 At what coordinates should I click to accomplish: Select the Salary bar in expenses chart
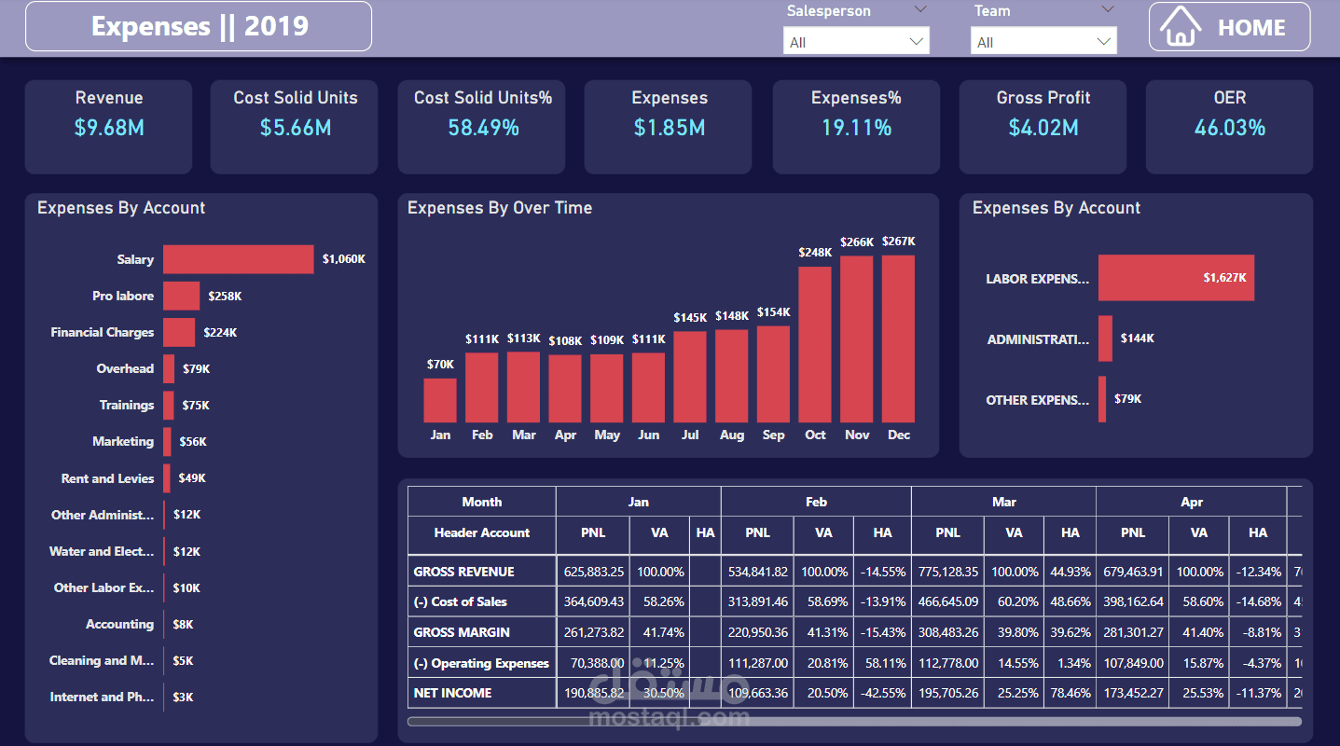(239, 259)
